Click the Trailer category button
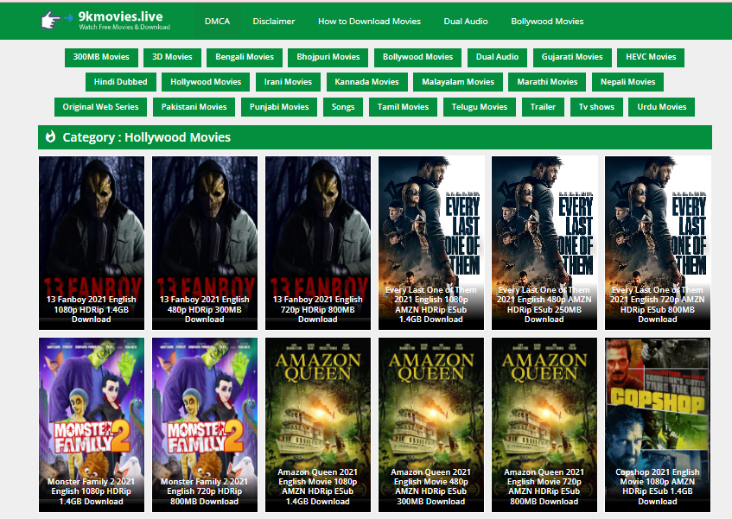The height and width of the screenshot is (519, 732). 543,107
